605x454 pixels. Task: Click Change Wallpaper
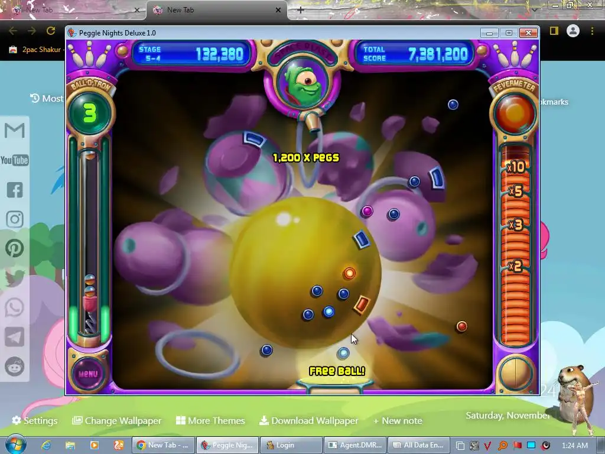pyautogui.click(x=117, y=420)
